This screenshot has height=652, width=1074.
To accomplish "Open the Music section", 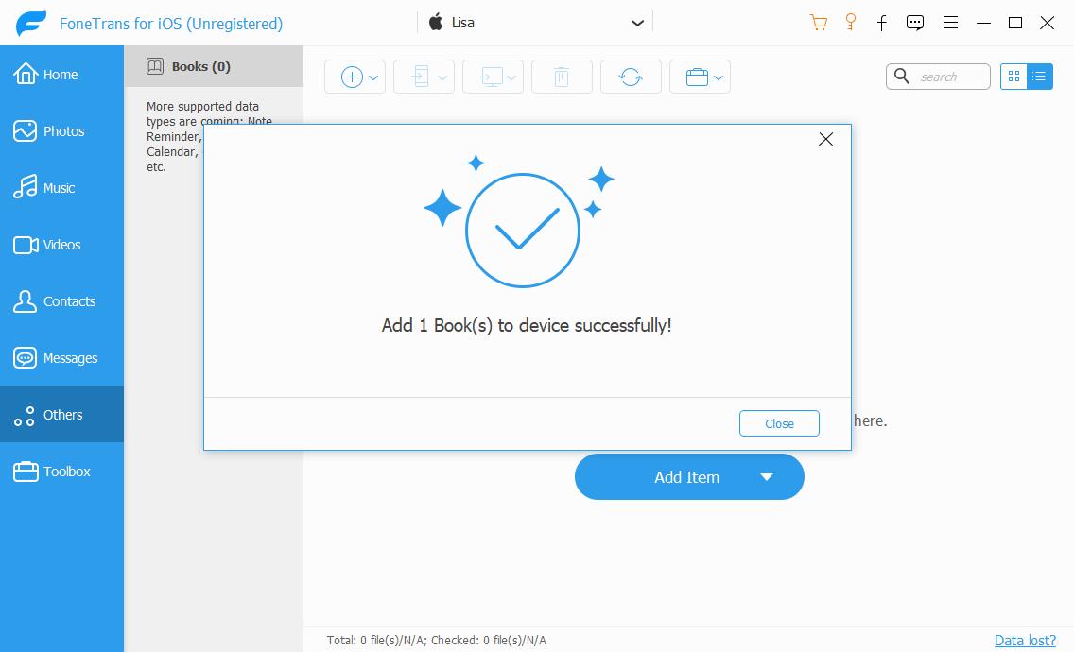I will [x=61, y=188].
